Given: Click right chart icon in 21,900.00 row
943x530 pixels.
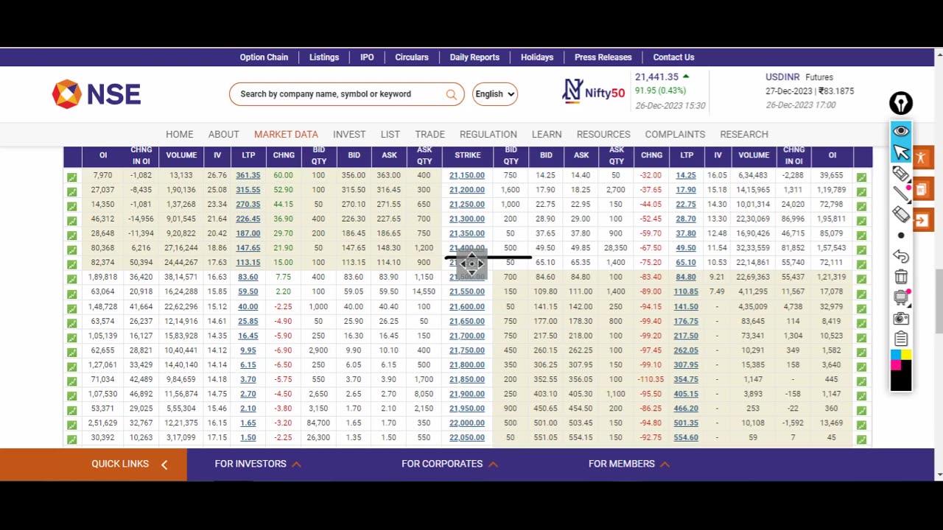Looking at the screenshot, I should coord(861,395).
